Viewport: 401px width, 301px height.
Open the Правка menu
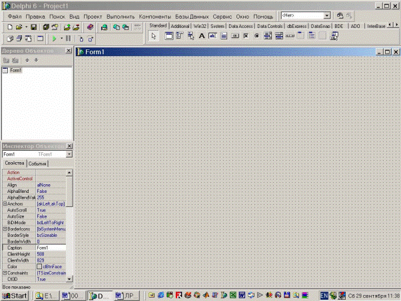pyautogui.click(x=35, y=17)
